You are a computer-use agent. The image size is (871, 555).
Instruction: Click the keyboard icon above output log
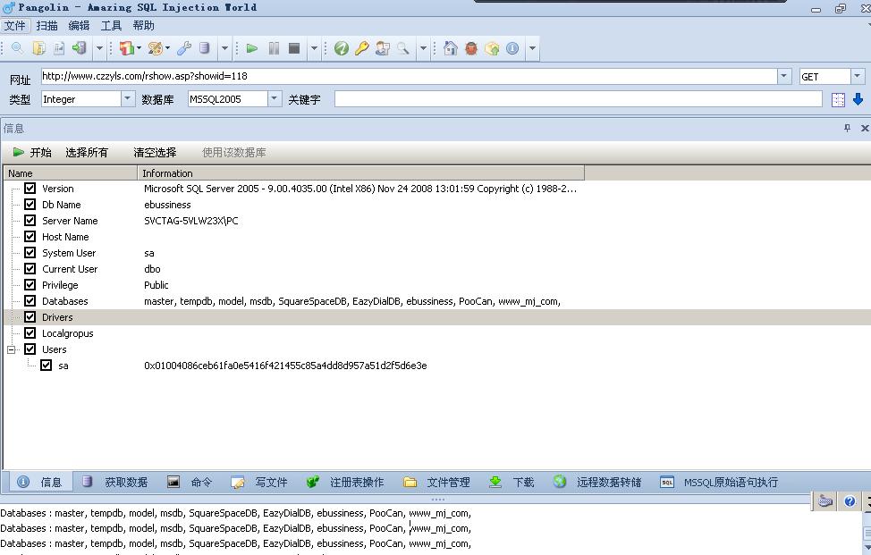point(825,501)
